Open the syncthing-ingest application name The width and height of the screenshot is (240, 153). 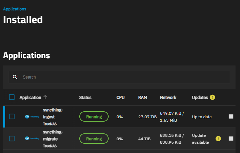point(53,113)
